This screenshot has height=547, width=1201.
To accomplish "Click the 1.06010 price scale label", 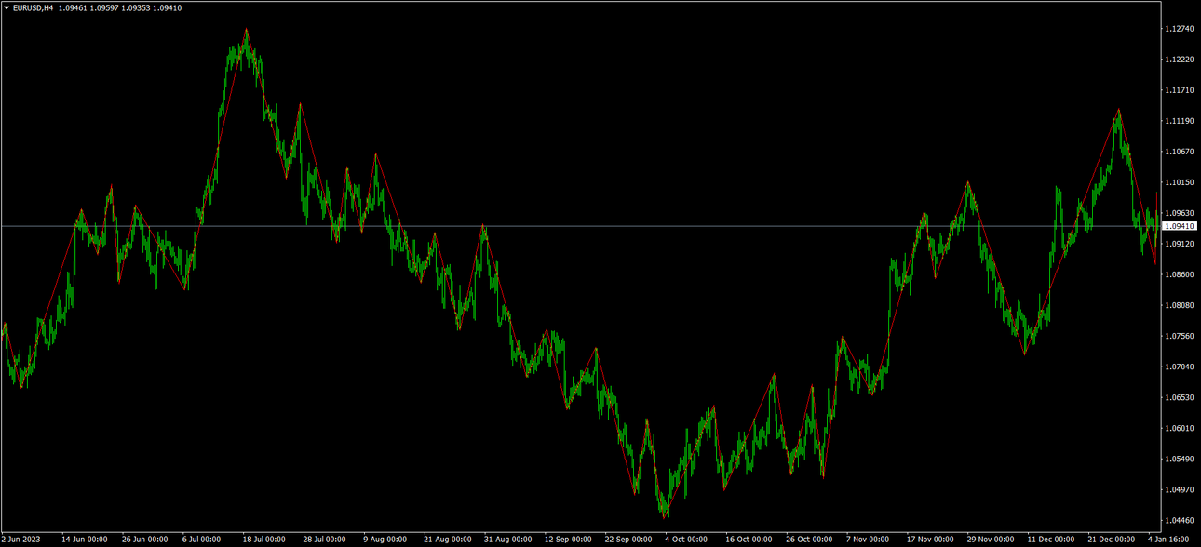I will click(1180, 428).
